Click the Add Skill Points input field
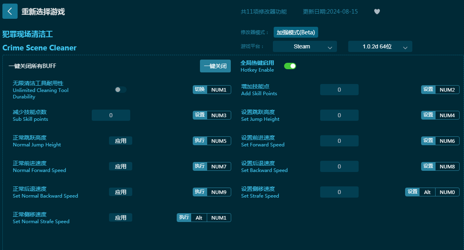 click(339, 90)
